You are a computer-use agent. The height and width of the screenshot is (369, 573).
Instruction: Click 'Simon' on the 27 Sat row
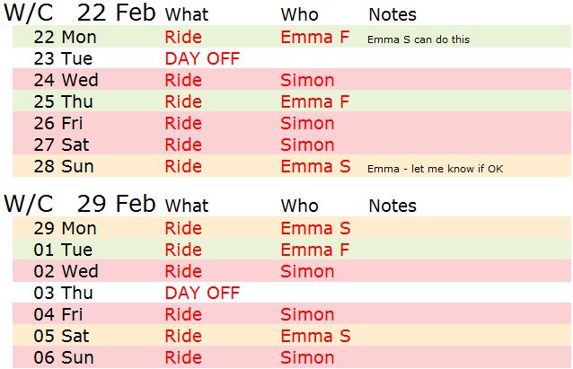point(307,145)
